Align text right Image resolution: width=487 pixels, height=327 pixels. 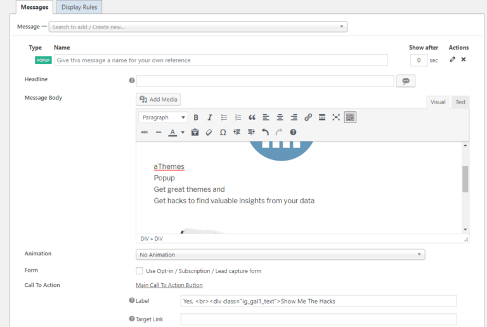(x=294, y=117)
